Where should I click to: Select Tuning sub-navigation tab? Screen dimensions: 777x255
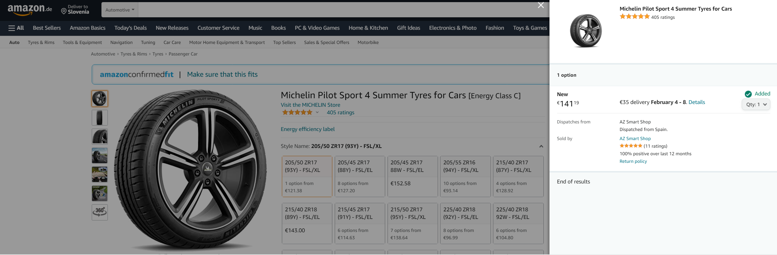(x=148, y=42)
